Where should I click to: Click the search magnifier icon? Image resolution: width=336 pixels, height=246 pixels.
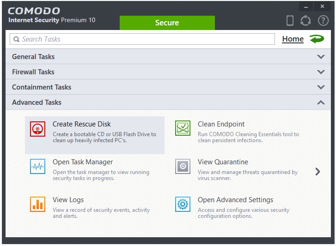click(x=16, y=39)
